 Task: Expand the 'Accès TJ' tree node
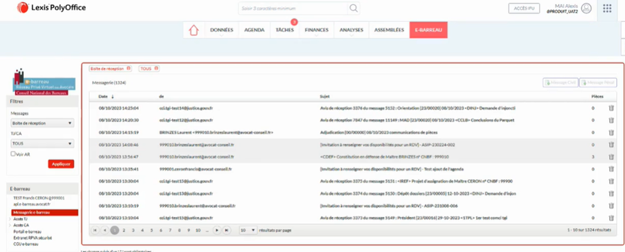pos(9,219)
